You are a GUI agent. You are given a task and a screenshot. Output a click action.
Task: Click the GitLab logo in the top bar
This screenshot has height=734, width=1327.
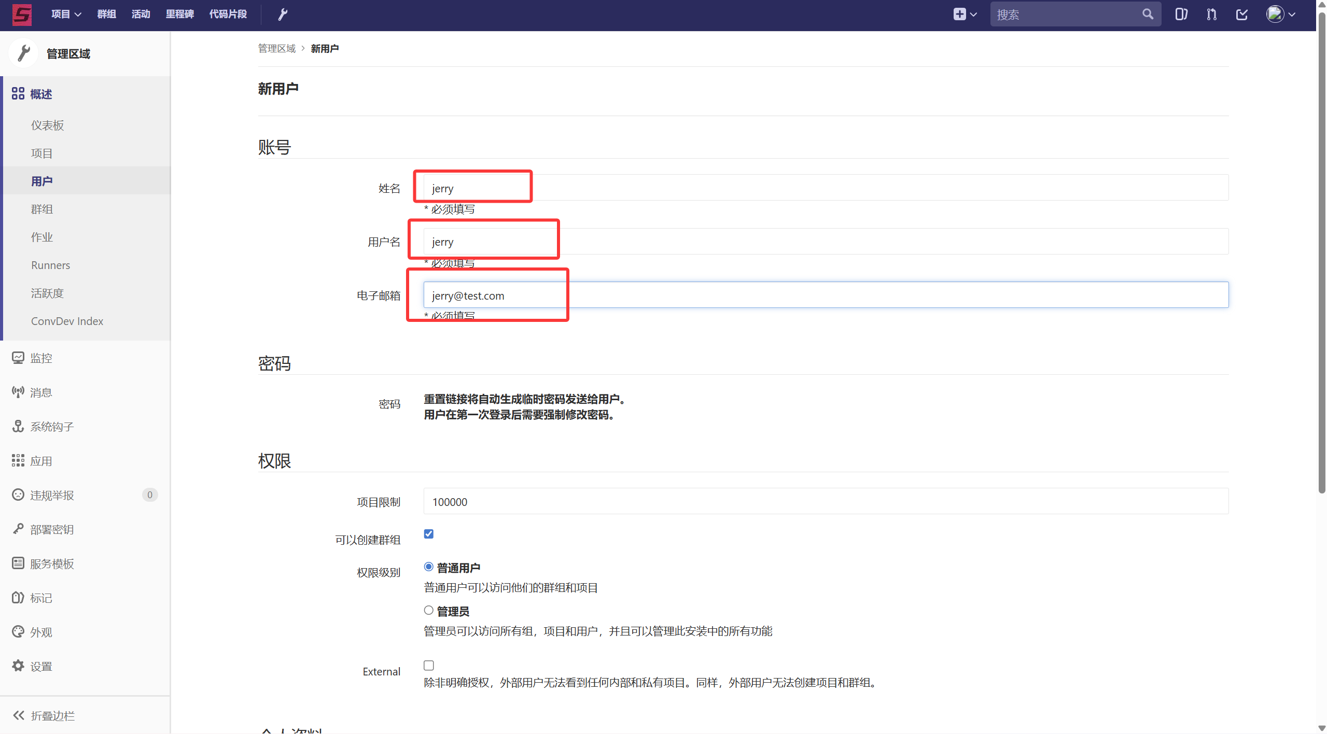(22, 15)
